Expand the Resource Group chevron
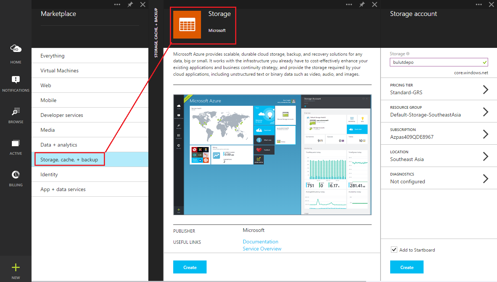This screenshot has width=497, height=282. pyautogui.click(x=486, y=112)
